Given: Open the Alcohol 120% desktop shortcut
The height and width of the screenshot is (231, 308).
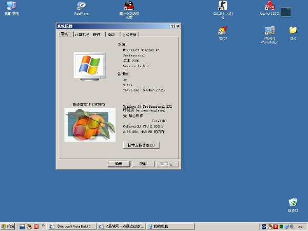Looking at the screenshot, I should [x=269, y=8].
